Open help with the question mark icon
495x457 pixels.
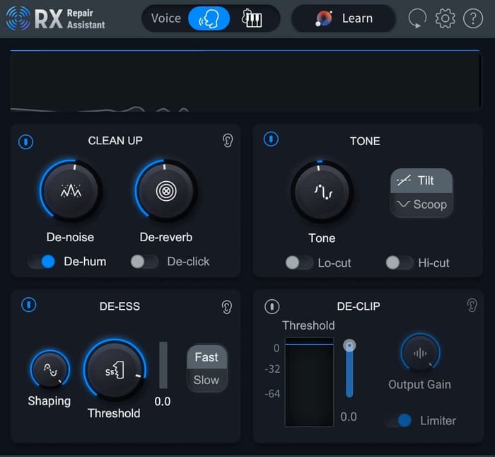pyautogui.click(x=473, y=18)
